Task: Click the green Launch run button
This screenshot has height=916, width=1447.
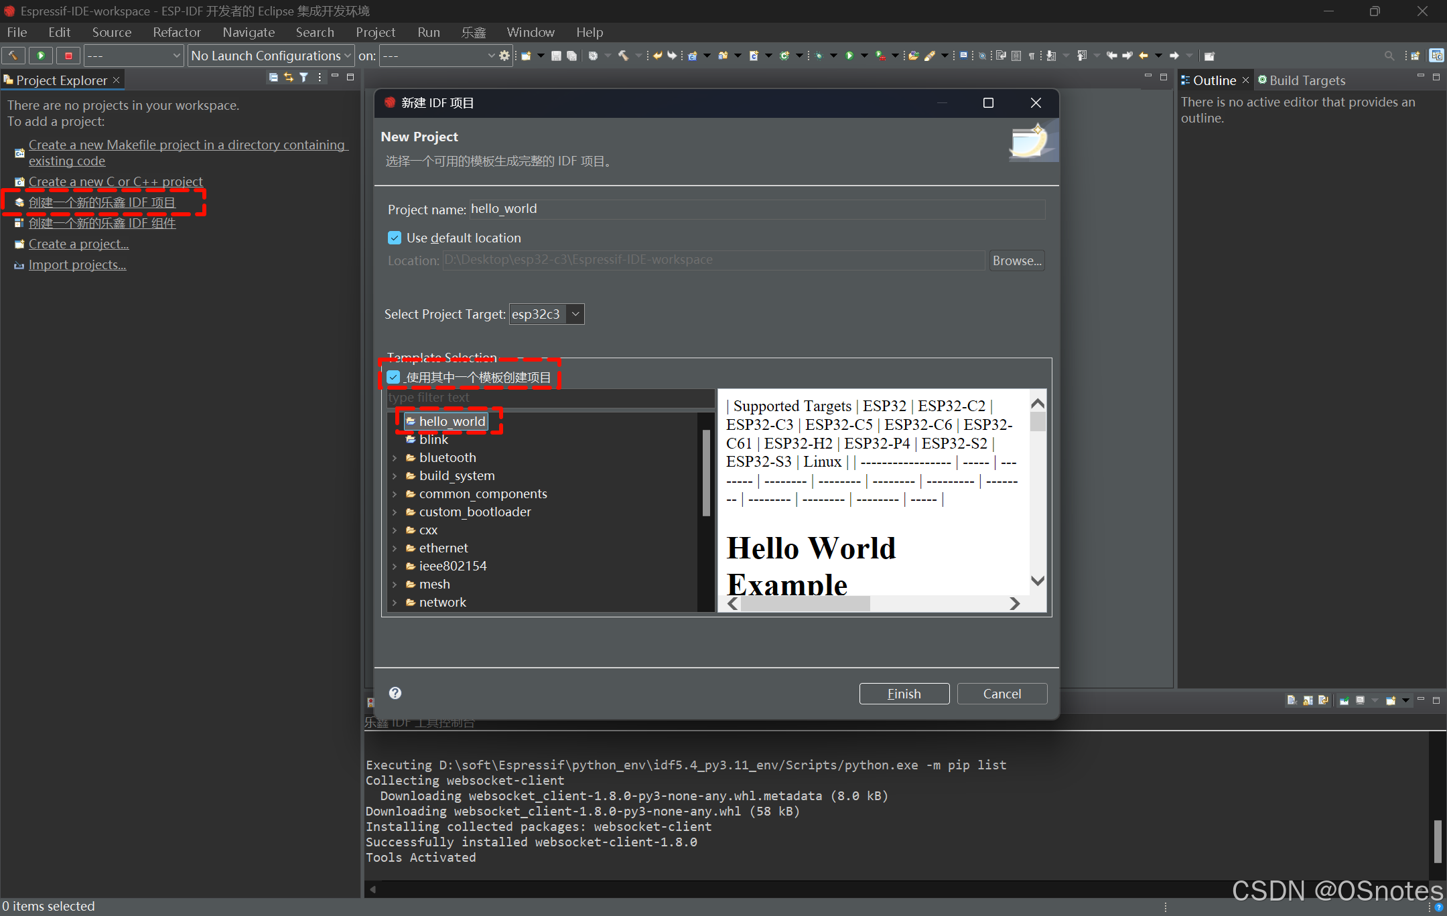Action: click(x=41, y=56)
